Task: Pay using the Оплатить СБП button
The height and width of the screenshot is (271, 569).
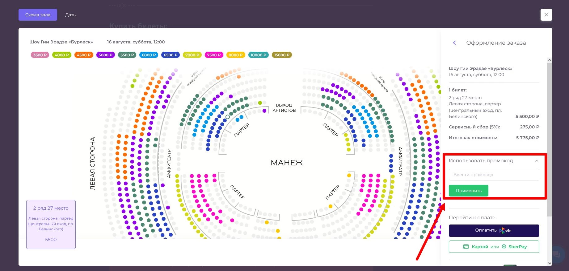Action: 494,230
